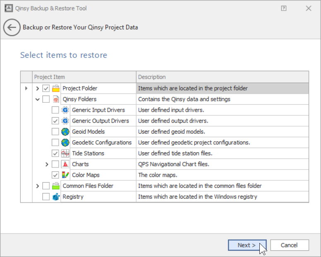The height and width of the screenshot is (257, 321).
Task: Click the Next button
Action: pos(247,245)
